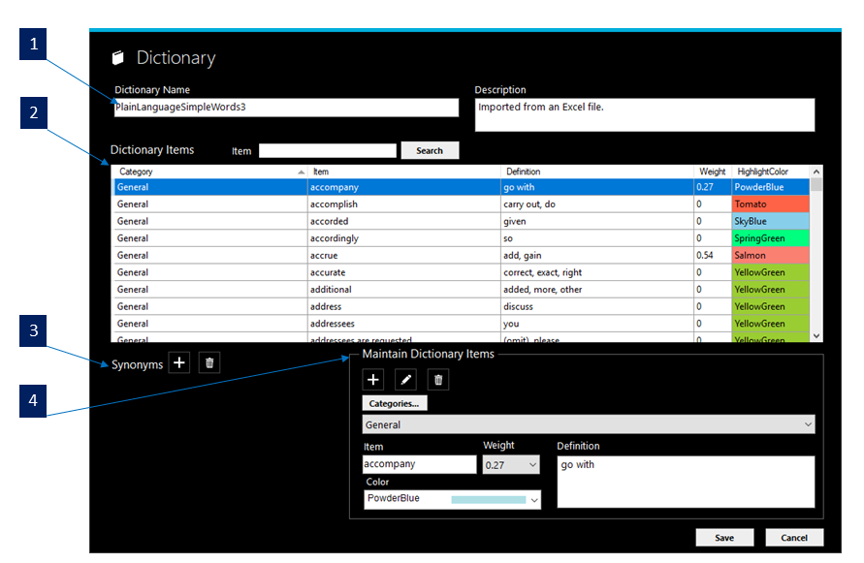
Task: Select the SpringGreen highlight color cell
Action: [x=770, y=238]
